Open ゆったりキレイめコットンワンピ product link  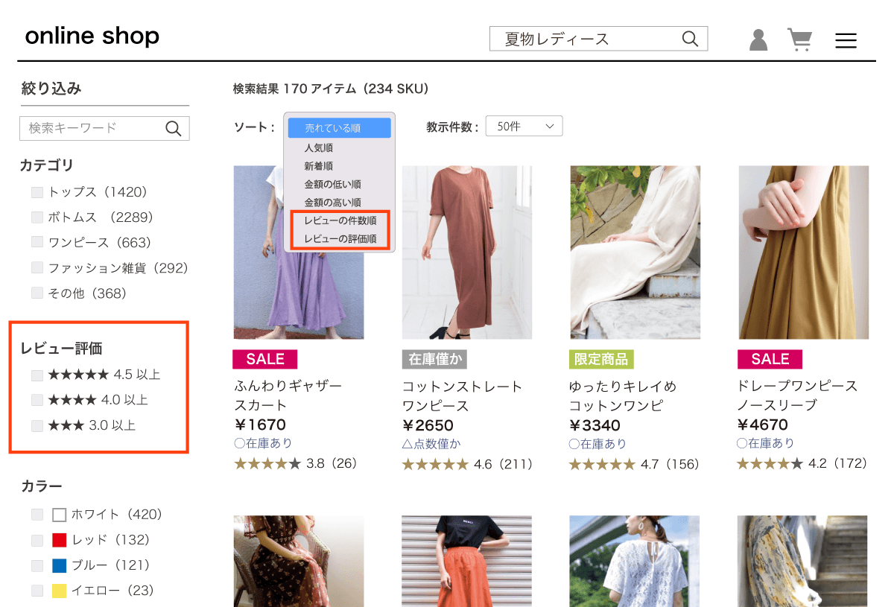[622, 396]
